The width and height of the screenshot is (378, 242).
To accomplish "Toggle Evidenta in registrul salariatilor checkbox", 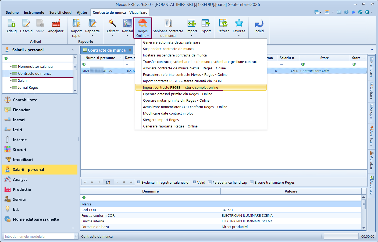I will [x=139, y=182].
